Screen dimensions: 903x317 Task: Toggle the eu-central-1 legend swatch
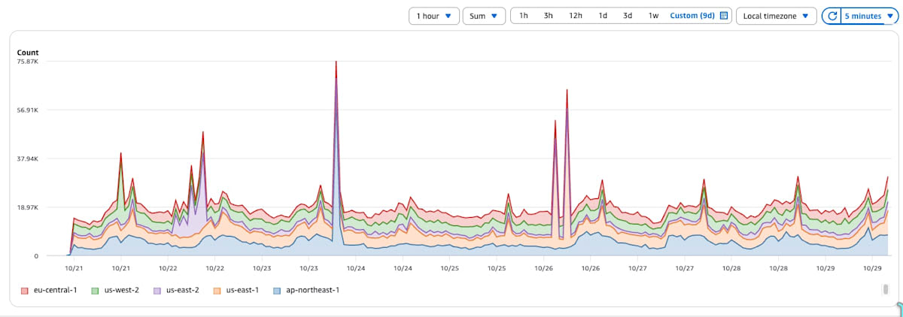pyautogui.click(x=25, y=290)
